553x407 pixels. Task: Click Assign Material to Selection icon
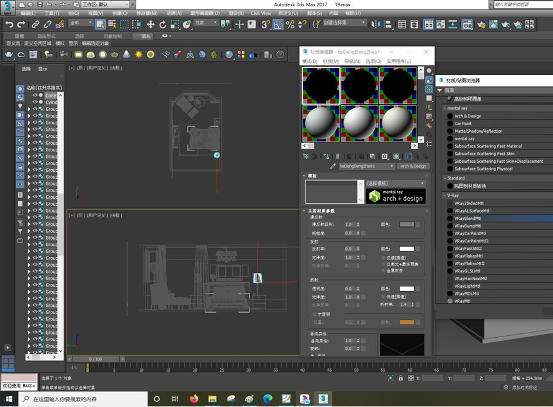point(326,156)
